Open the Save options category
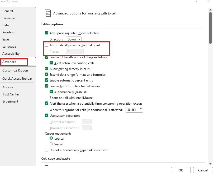 click(x=6, y=39)
